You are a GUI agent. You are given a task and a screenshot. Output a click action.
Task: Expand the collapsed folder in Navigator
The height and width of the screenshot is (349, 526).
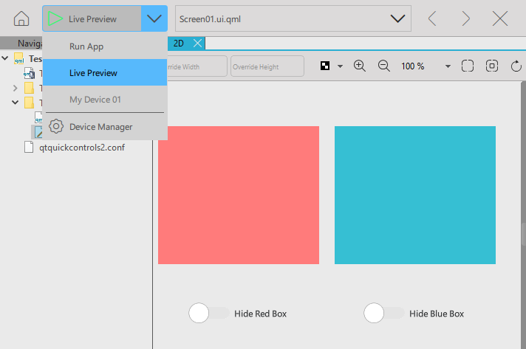click(15, 88)
